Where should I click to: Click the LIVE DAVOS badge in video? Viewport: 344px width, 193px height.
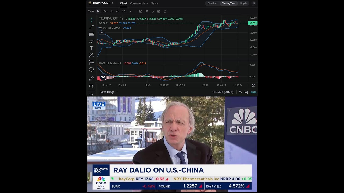(x=99, y=106)
